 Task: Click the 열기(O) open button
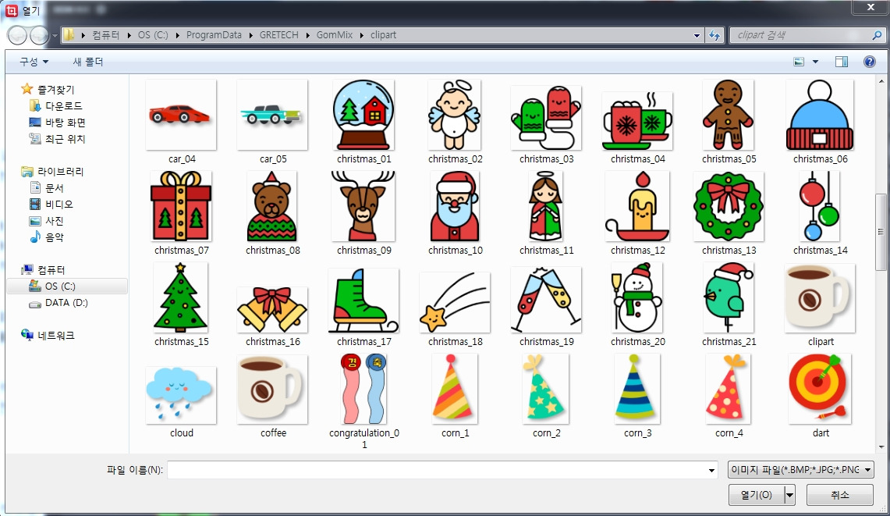pos(757,495)
